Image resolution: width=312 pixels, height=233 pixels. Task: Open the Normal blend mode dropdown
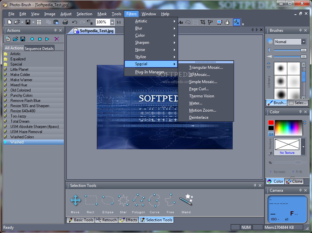tap(304, 42)
